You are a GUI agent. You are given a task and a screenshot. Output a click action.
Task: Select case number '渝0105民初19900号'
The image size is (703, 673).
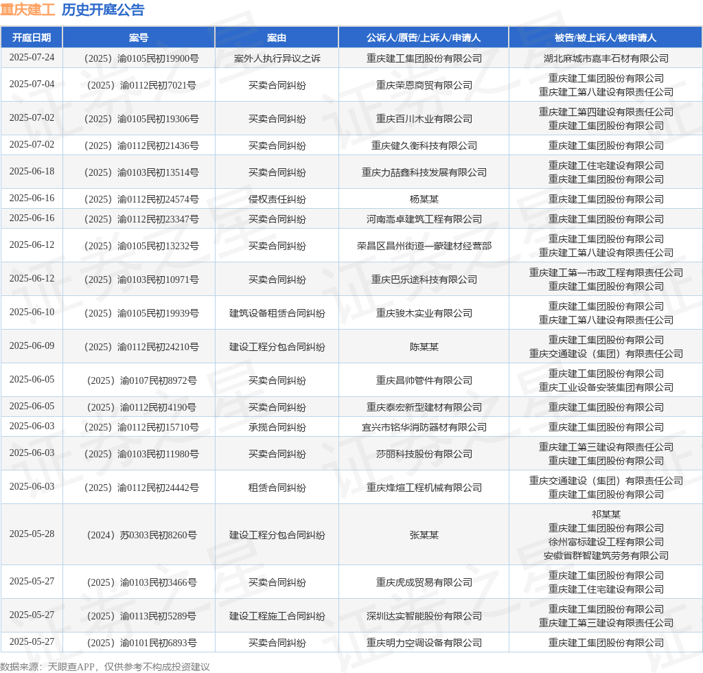158,58
